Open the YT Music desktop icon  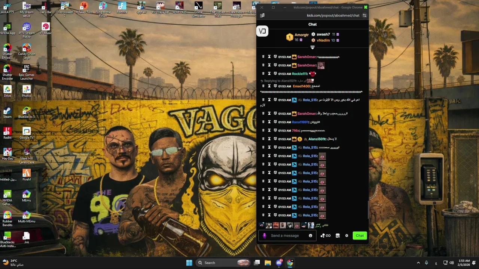[46, 29]
